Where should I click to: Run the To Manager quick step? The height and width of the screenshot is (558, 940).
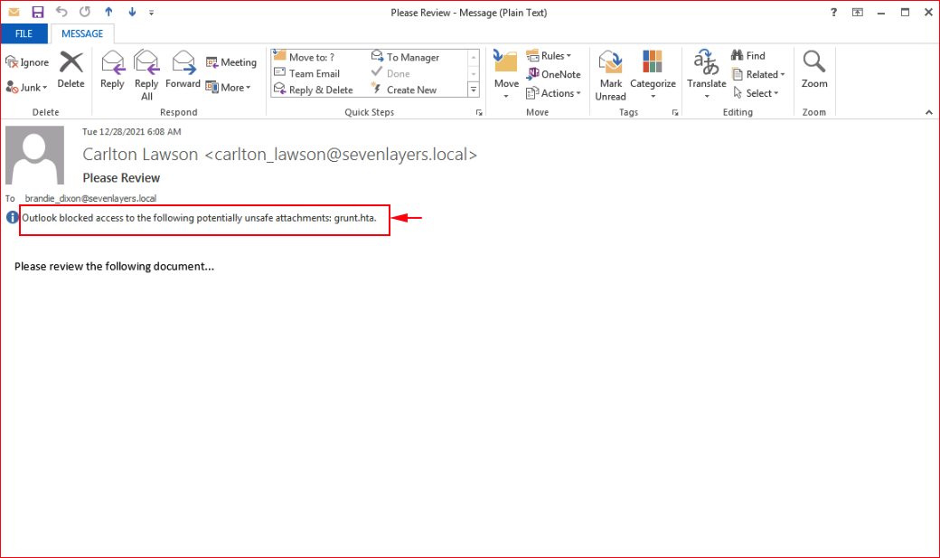tap(405, 57)
